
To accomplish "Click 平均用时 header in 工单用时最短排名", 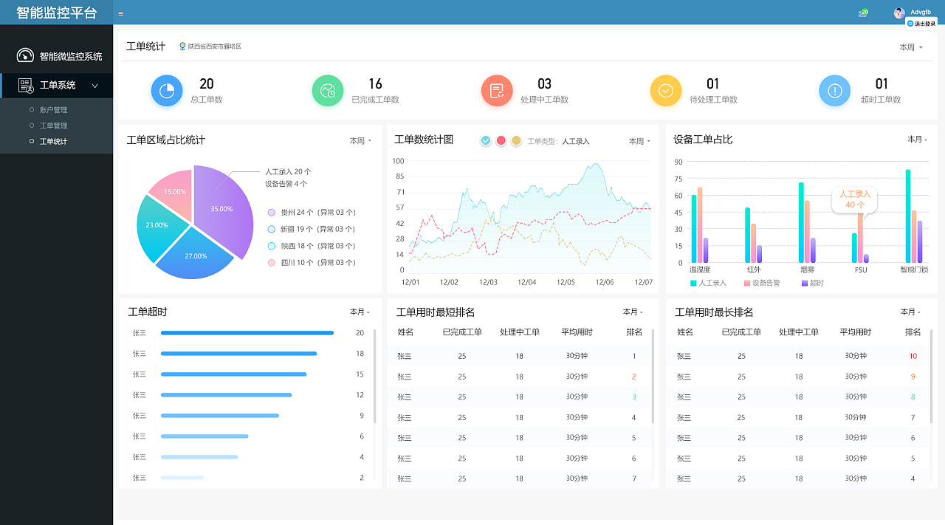I will (577, 332).
